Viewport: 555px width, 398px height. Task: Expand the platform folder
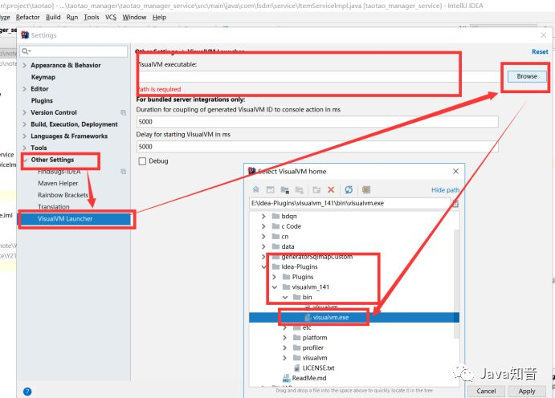(x=284, y=338)
